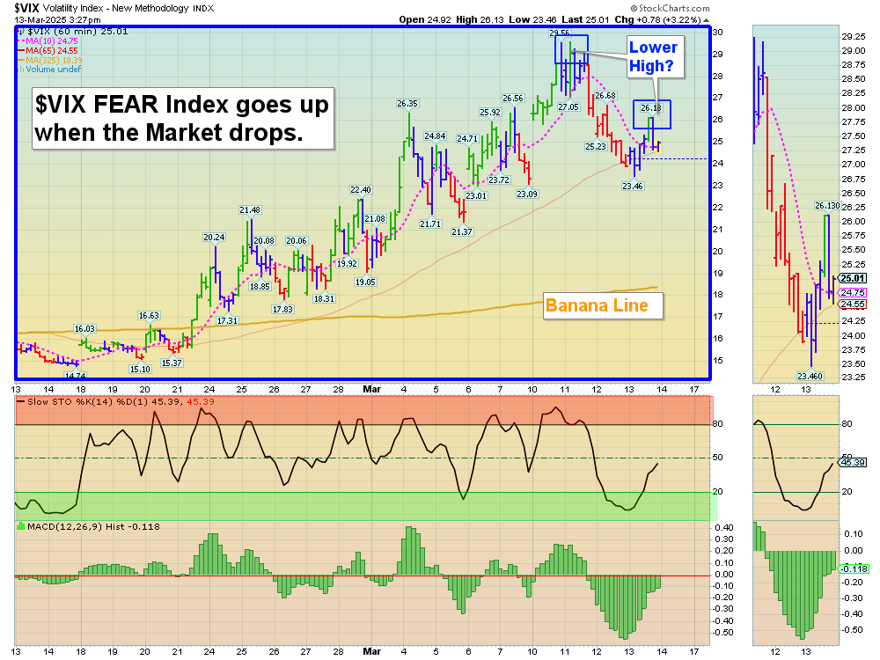This screenshot has height=660, width=880.
Task: Click the green MACD histogram legend icon
Action: point(21,526)
